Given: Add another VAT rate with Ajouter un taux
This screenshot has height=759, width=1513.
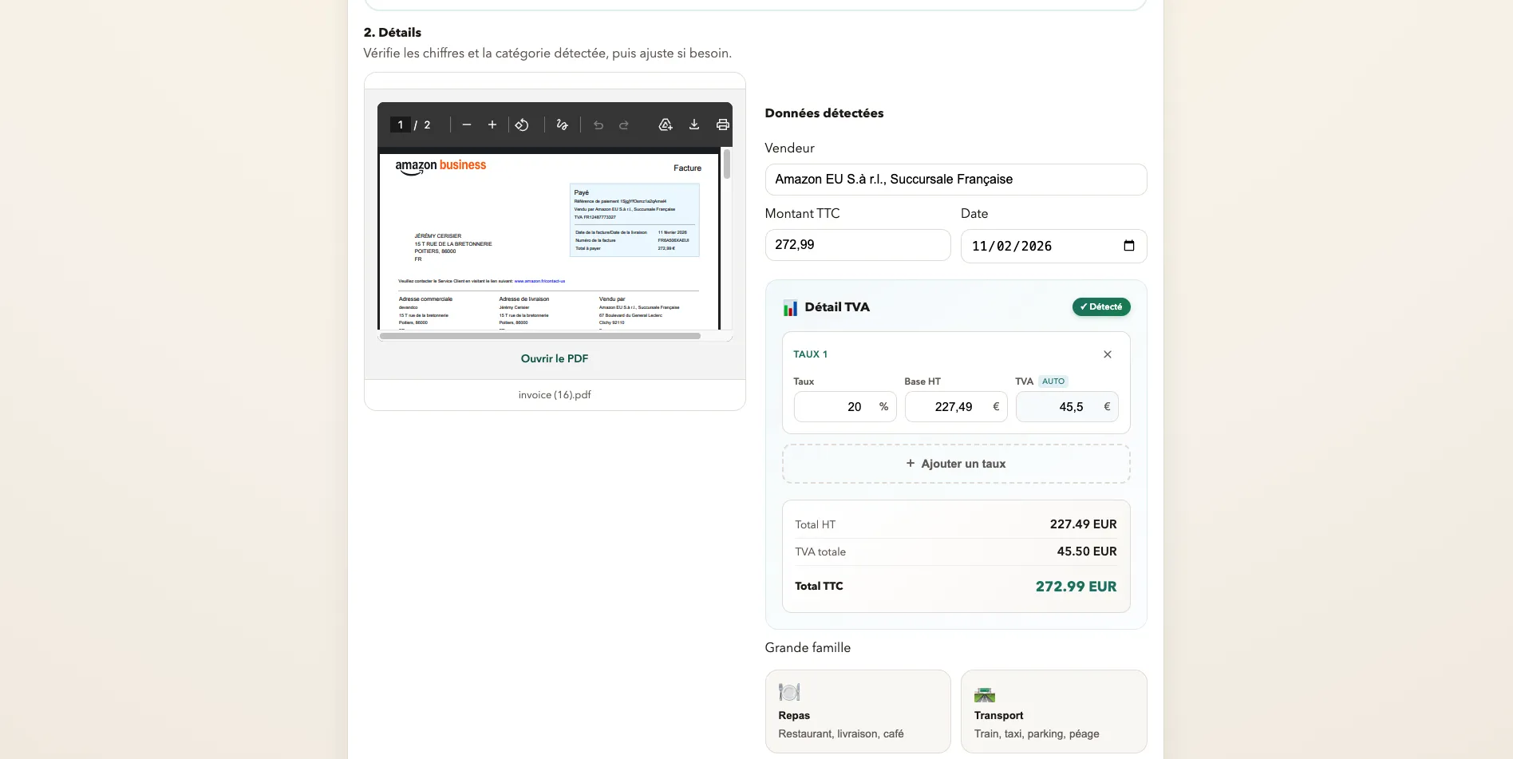Looking at the screenshot, I should pos(956,464).
